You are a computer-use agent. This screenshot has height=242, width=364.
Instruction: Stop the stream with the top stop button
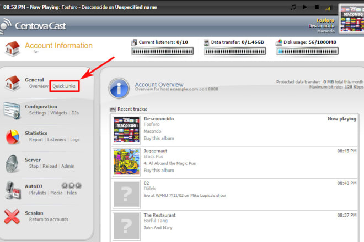(317, 7)
